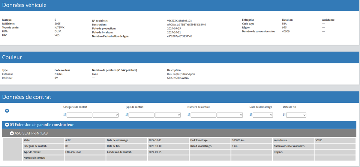
Task: Click the chassis number VSSZZZKJ8SR503103
Action: (179, 21)
